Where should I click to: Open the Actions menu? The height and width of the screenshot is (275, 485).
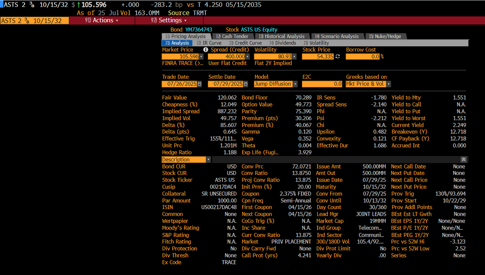tap(102, 20)
